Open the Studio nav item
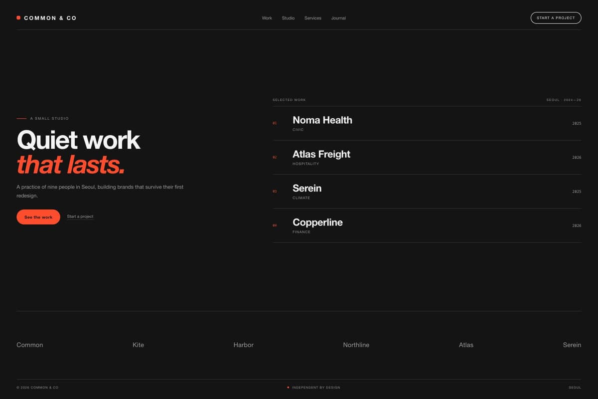The image size is (598, 399). (288, 18)
